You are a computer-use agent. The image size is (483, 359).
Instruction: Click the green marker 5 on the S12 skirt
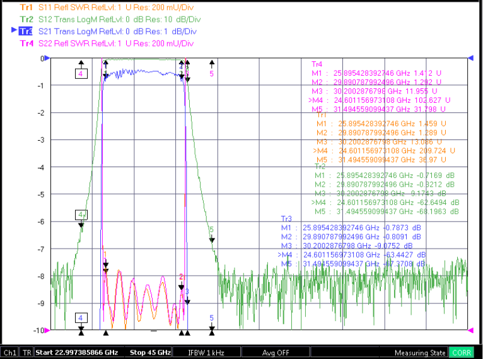212,230
